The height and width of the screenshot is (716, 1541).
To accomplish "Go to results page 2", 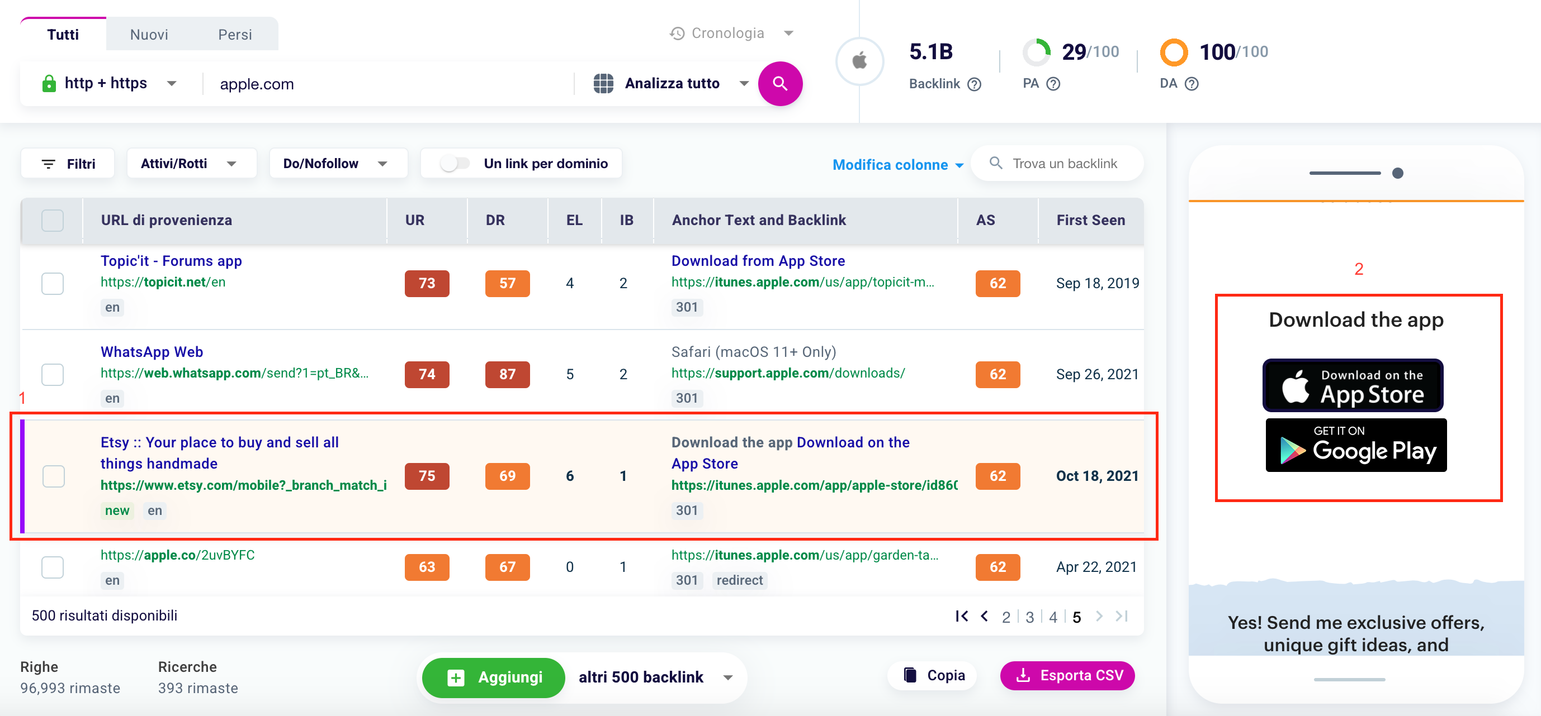I will (x=1006, y=617).
